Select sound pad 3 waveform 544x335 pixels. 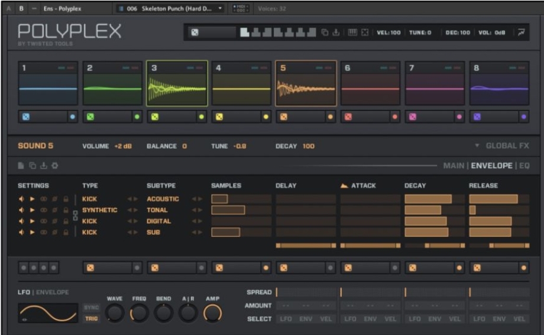point(177,89)
